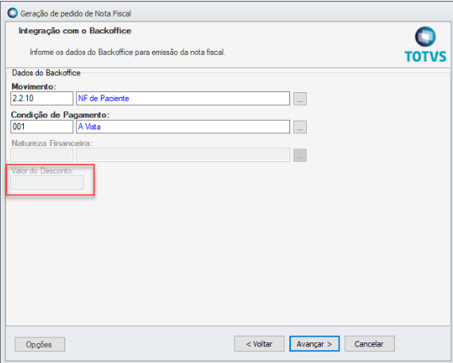Viewport: 453px width, 363px height.
Task: Click the TOTVS logo in header
Action: pyautogui.click(x=425, y=44)
